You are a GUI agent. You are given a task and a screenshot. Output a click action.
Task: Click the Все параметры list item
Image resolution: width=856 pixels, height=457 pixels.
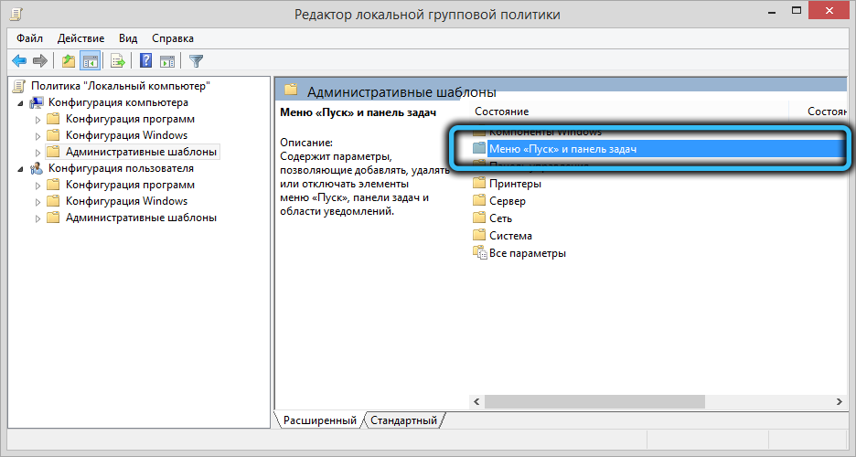pos(527,253)
